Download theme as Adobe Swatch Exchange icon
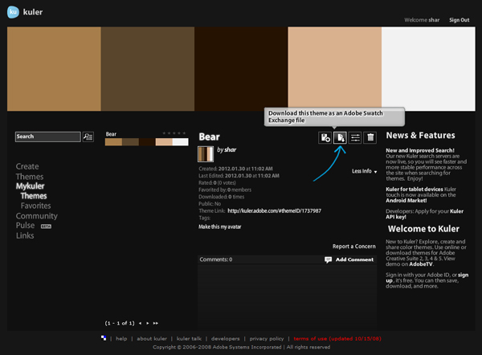 click(340, 137)
